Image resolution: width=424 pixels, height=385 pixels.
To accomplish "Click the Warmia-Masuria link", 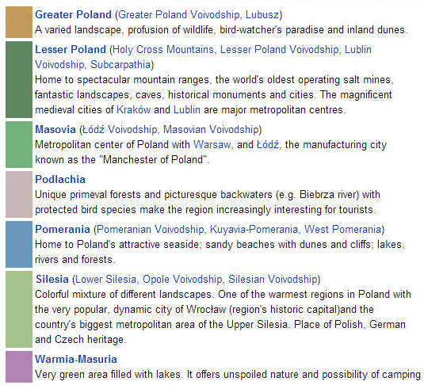I will pos(76,360).
